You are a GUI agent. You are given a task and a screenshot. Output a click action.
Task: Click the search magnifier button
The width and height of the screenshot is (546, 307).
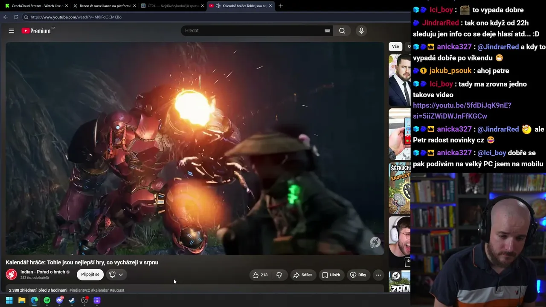pos(342,31)
